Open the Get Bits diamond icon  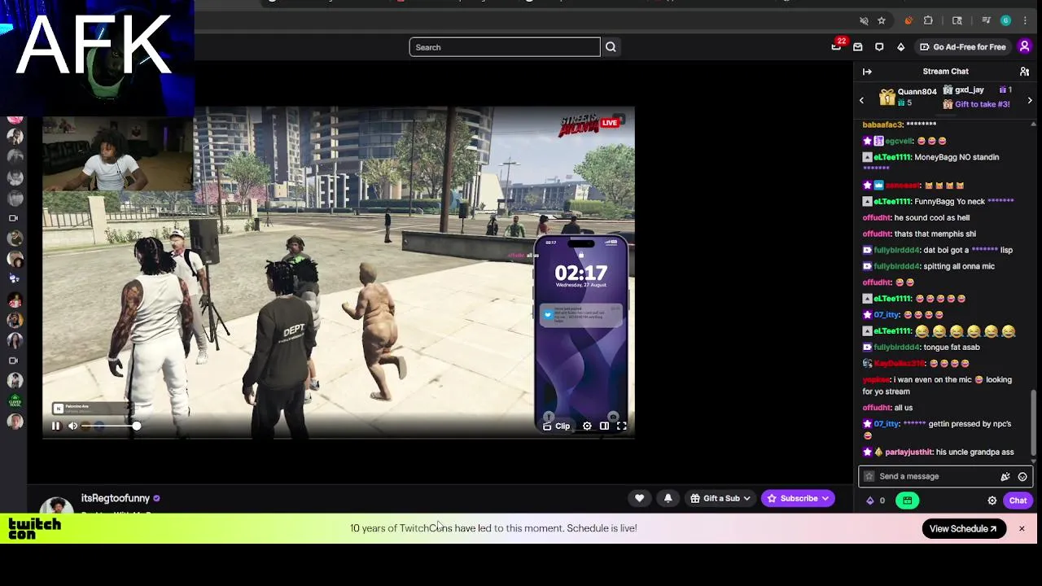pyautogui.click(x=900, y=47)
